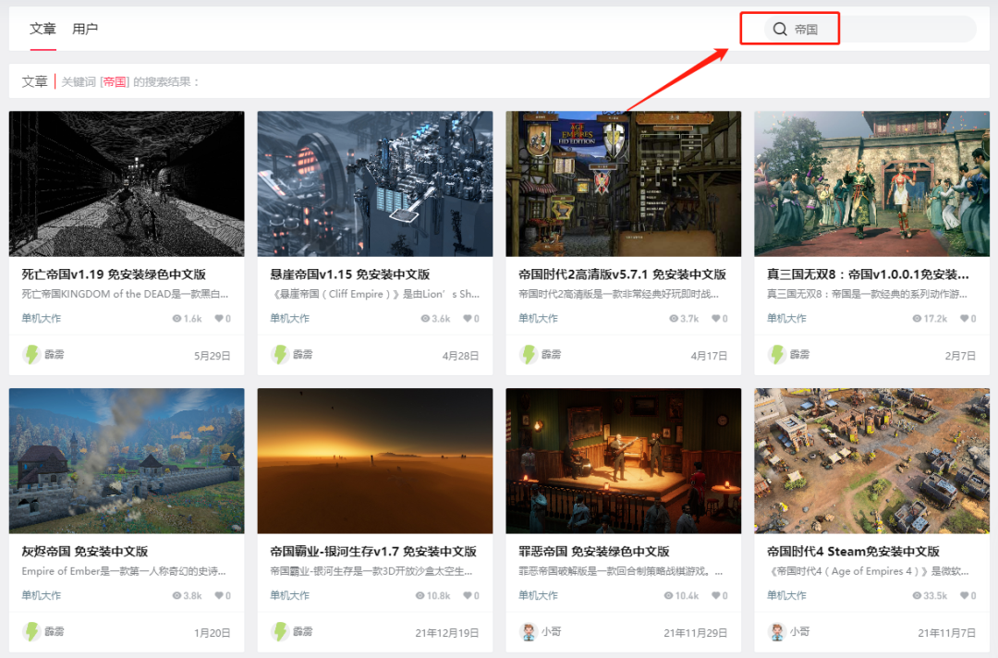
Task: Click author avatar on 帝国时代2高清版 card
Action: pos(529,355)
